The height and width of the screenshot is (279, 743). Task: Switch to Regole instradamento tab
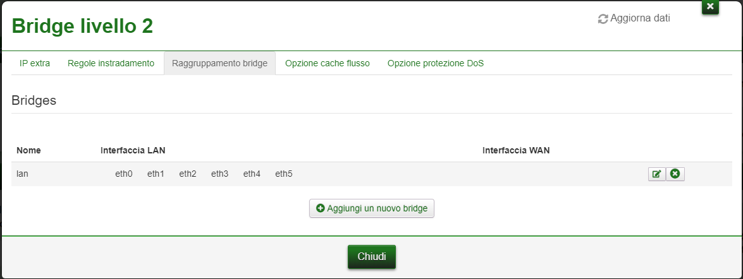[111, 63]
